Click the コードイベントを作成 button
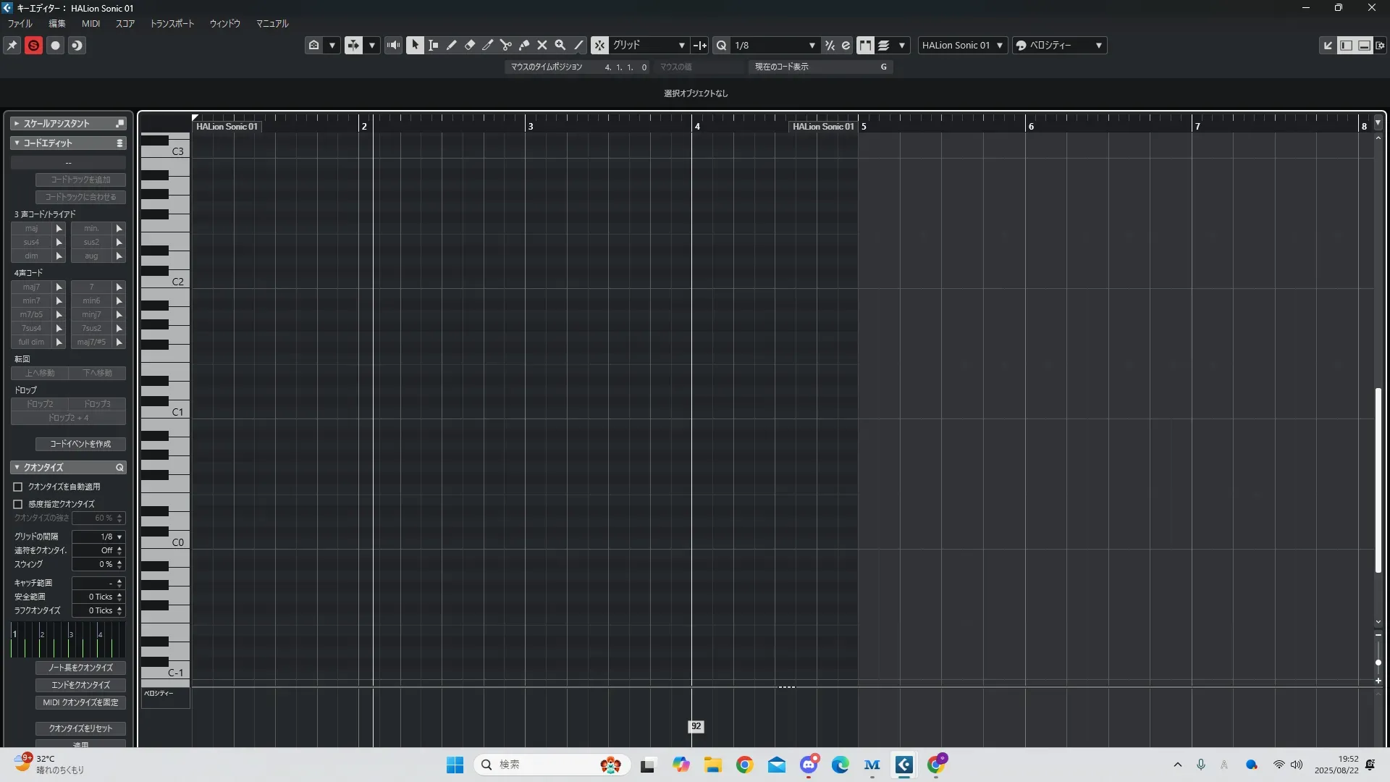 coord(80,444)
